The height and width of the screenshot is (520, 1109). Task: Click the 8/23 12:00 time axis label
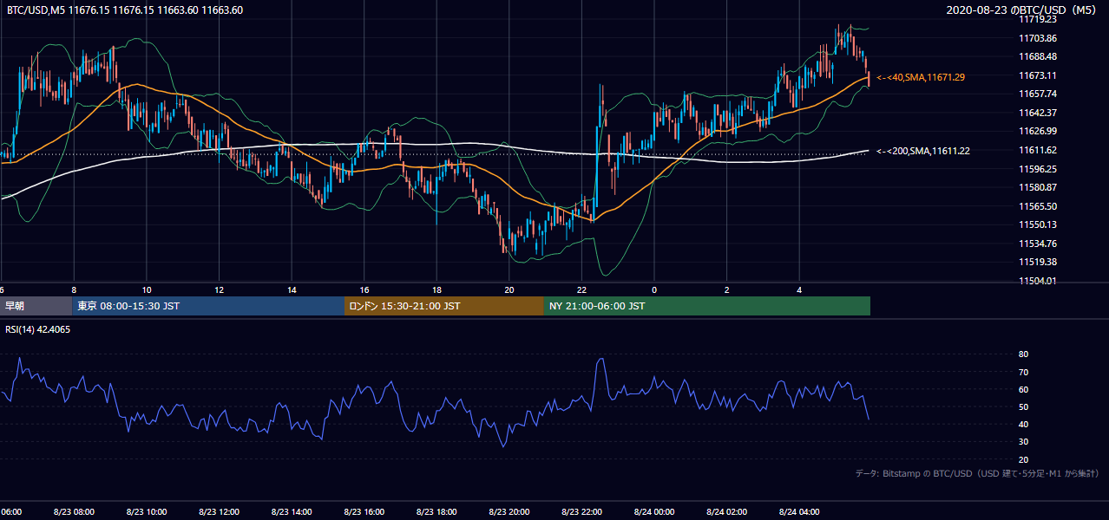(219, 512)
